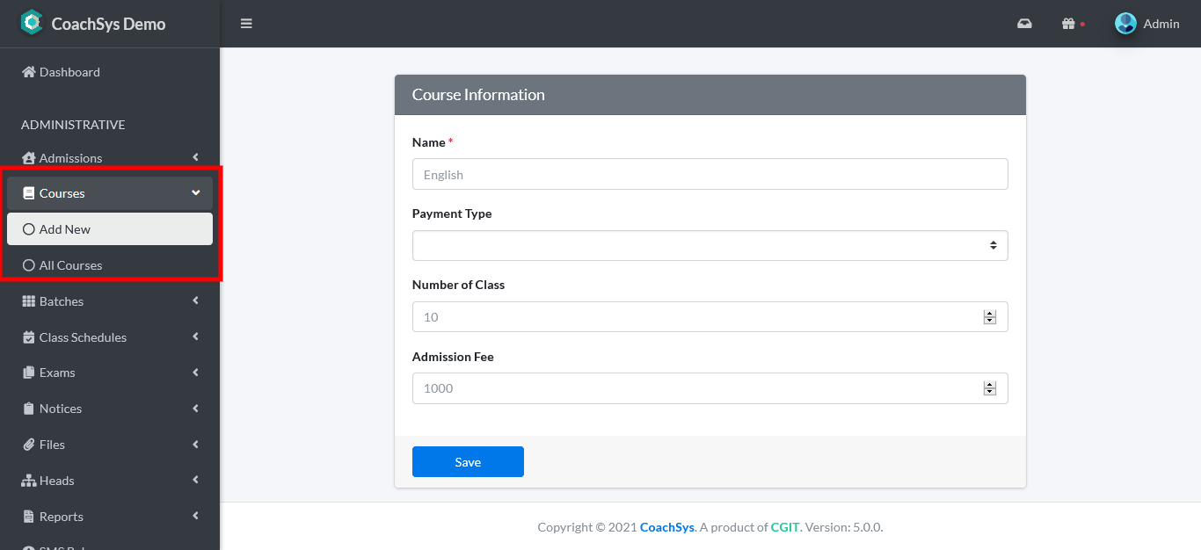Click the Save button
Screen dimensions: 1201x550
tap(468, 461)
